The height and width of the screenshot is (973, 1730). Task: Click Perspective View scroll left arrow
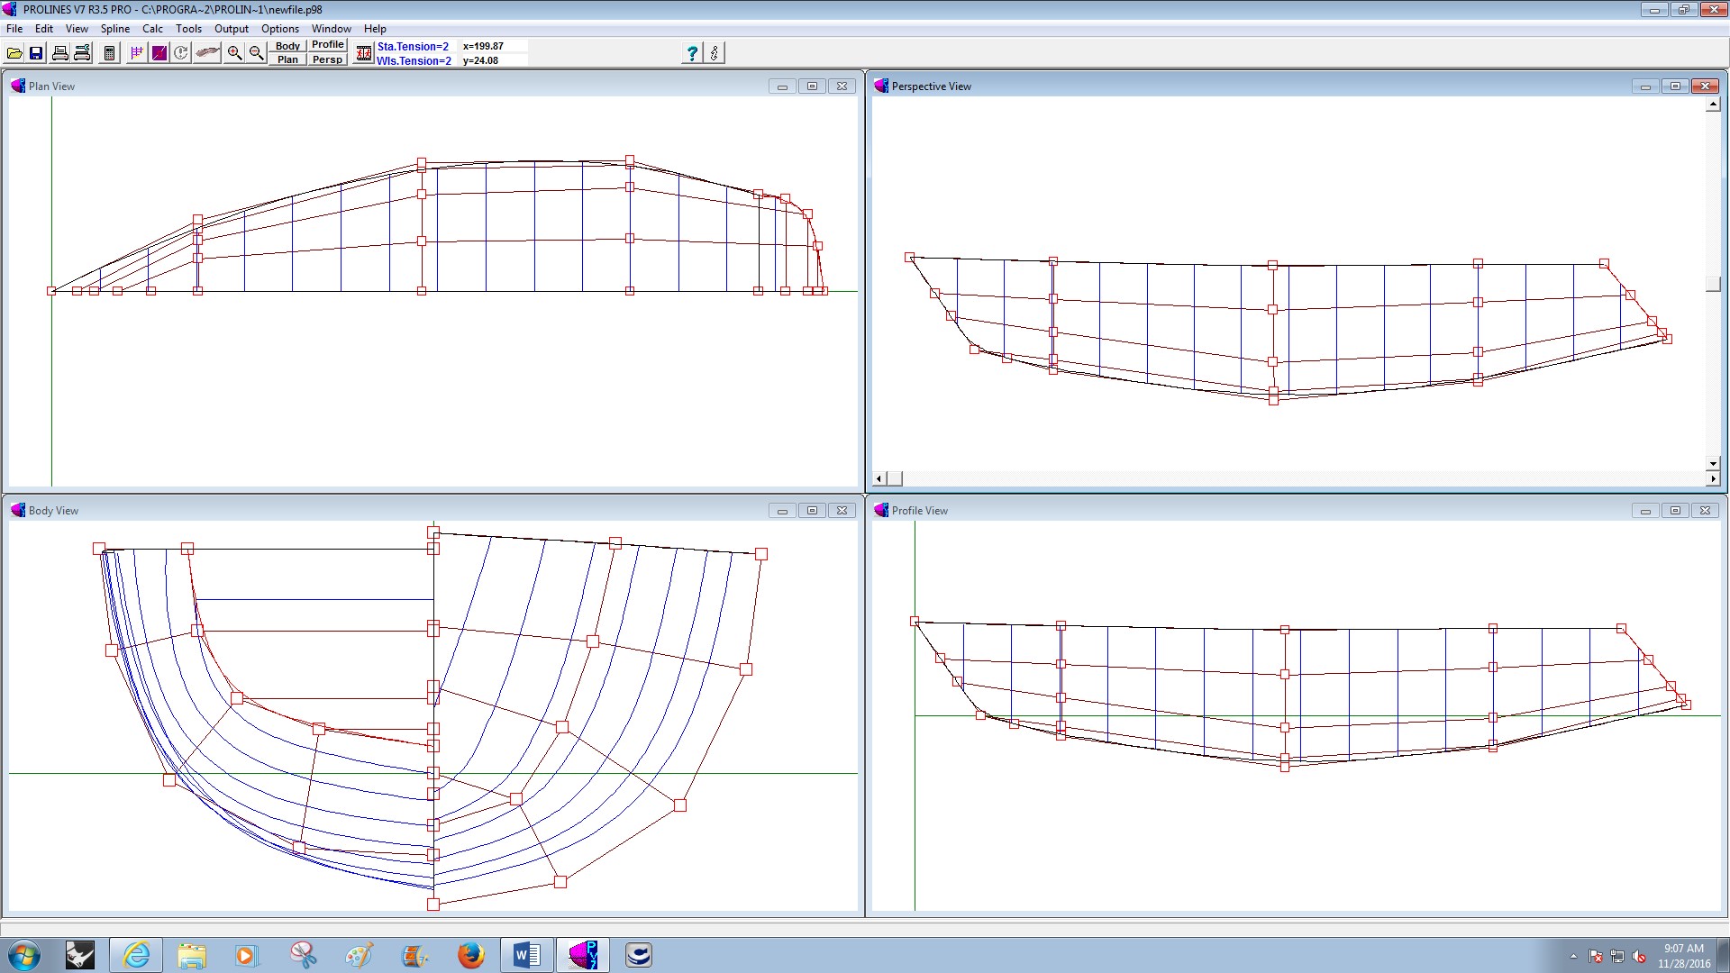tap(879, 478)
